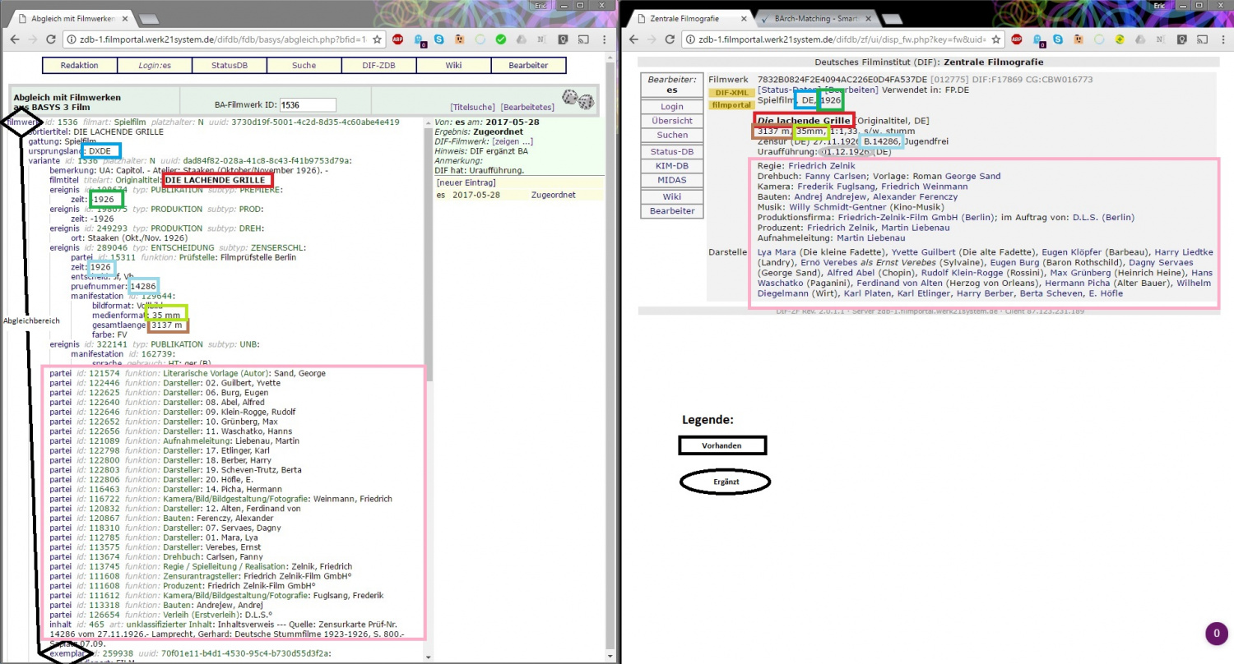Image resolution: width=1234 pixels, height=664 pixels.
Task: Open the [Titelsuche] link
Action: pos(473,108)
